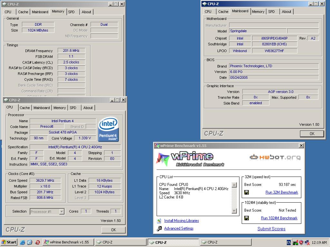
Task: Select Cache tab in Mainboard window
Action: 223,12
